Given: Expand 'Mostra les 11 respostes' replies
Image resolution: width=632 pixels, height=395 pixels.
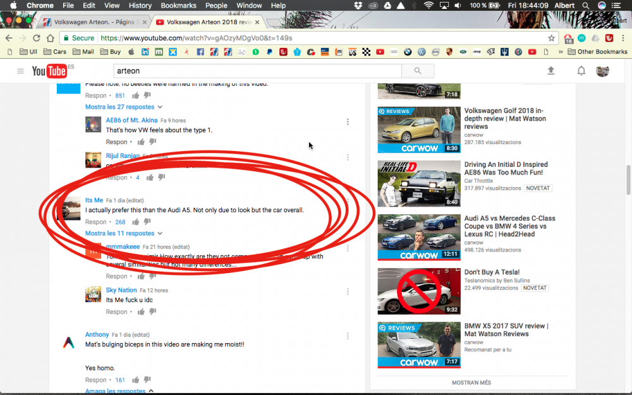Looking at the screenshot, I should pos(124,233).
